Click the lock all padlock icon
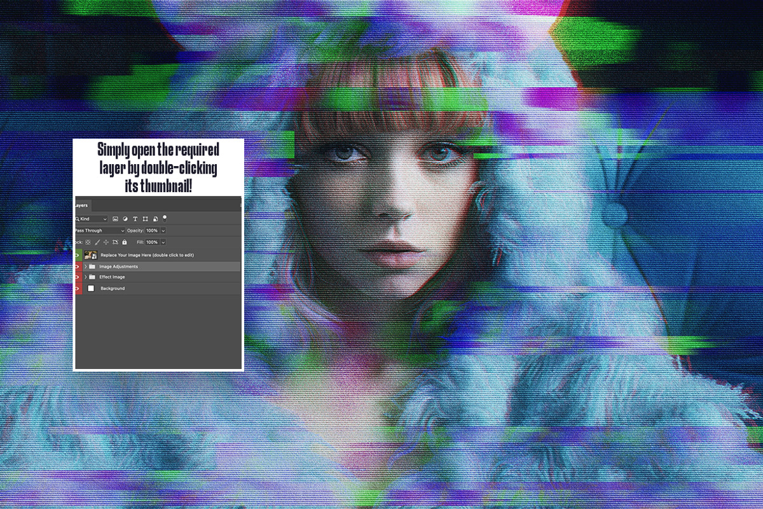The height and width of the screenshot is (509, 763). [x=124, y=242]
